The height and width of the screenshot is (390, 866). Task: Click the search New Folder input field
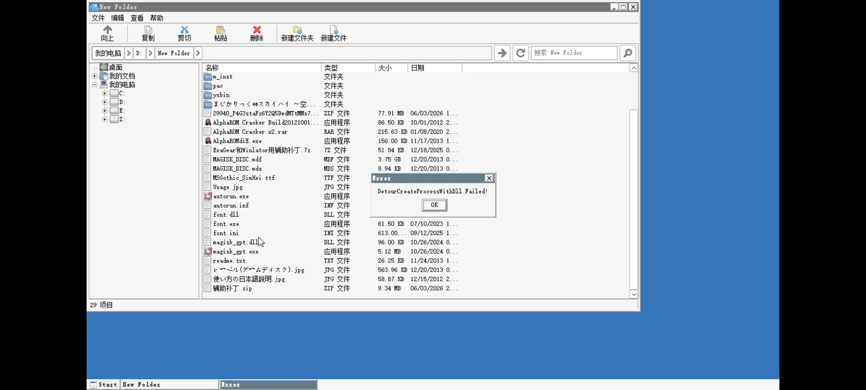coord(574,53)
